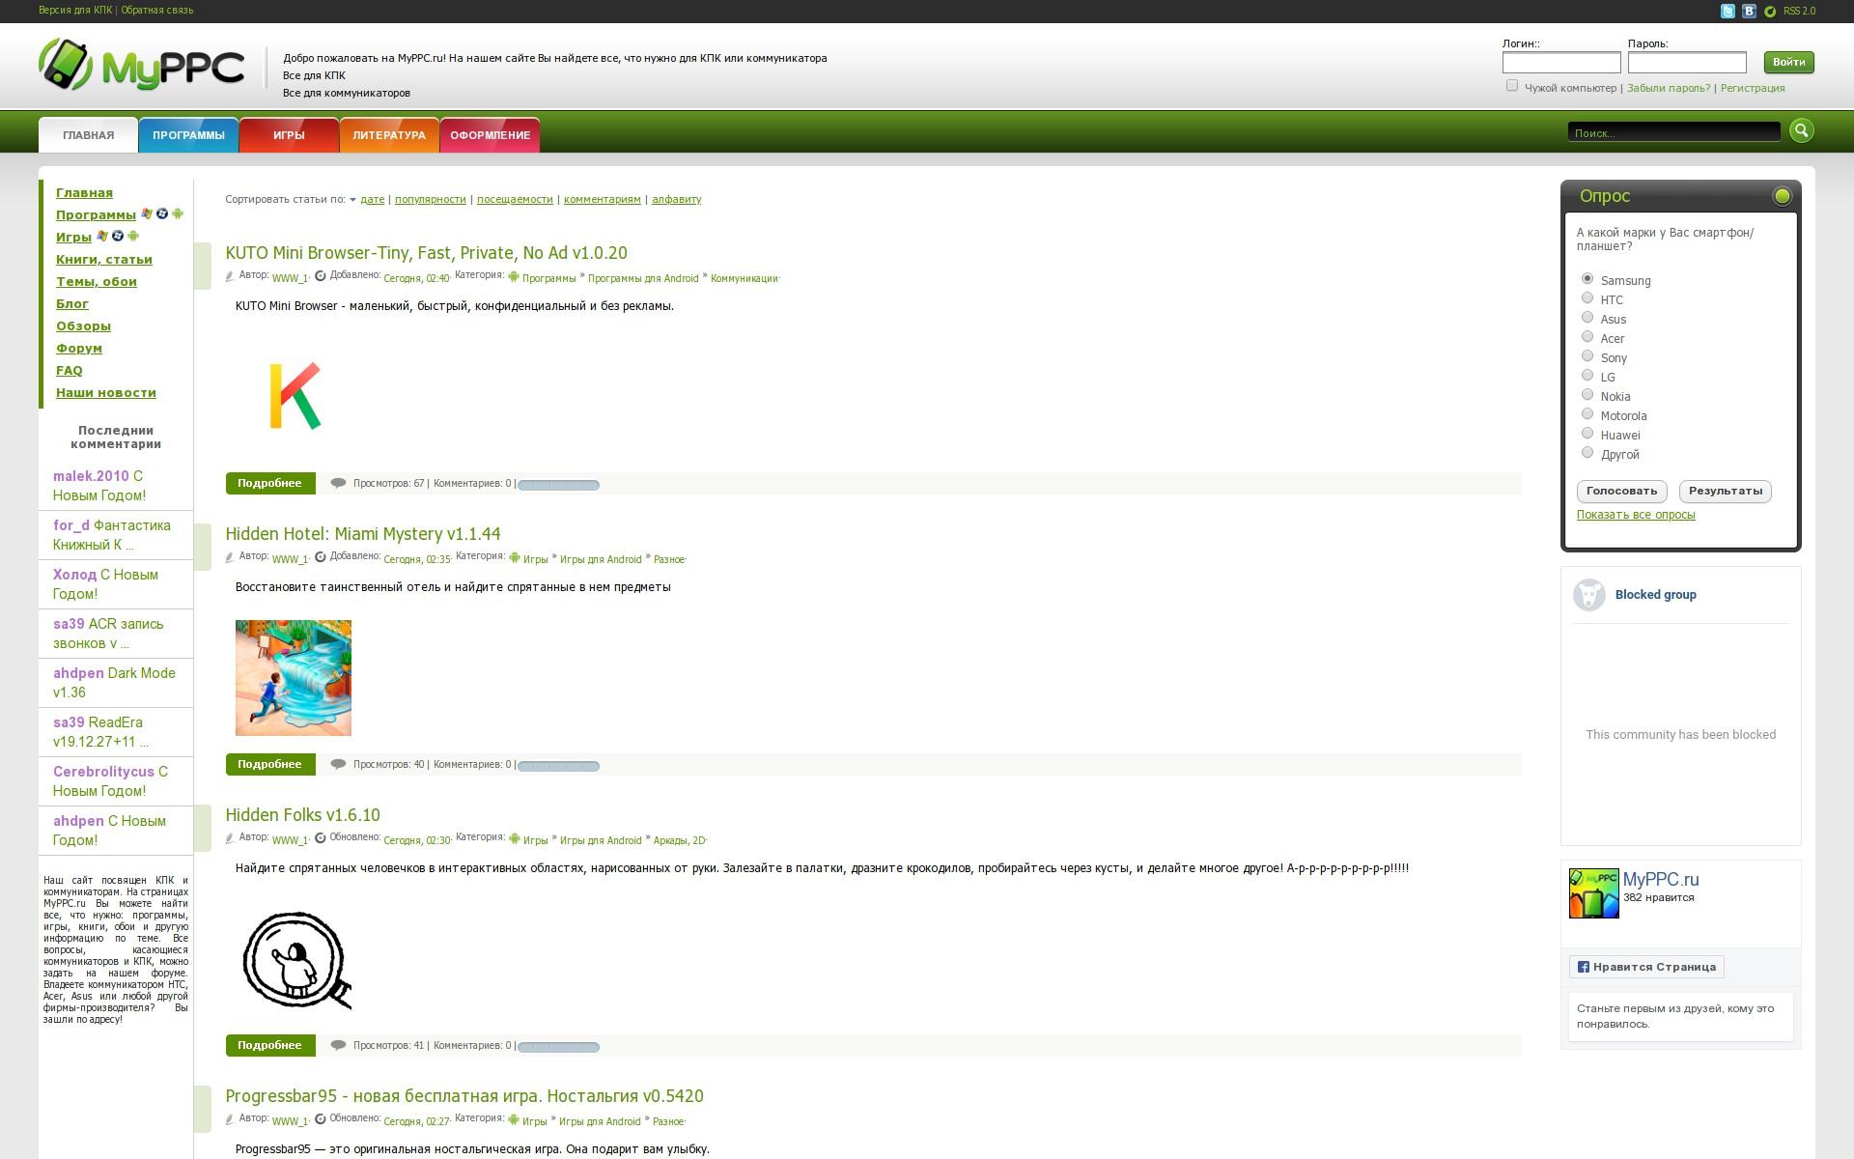Switch to the ПРОГРАММЫ tab
The height and width of the screenshot is (1159, 1854).
(188, 135)
